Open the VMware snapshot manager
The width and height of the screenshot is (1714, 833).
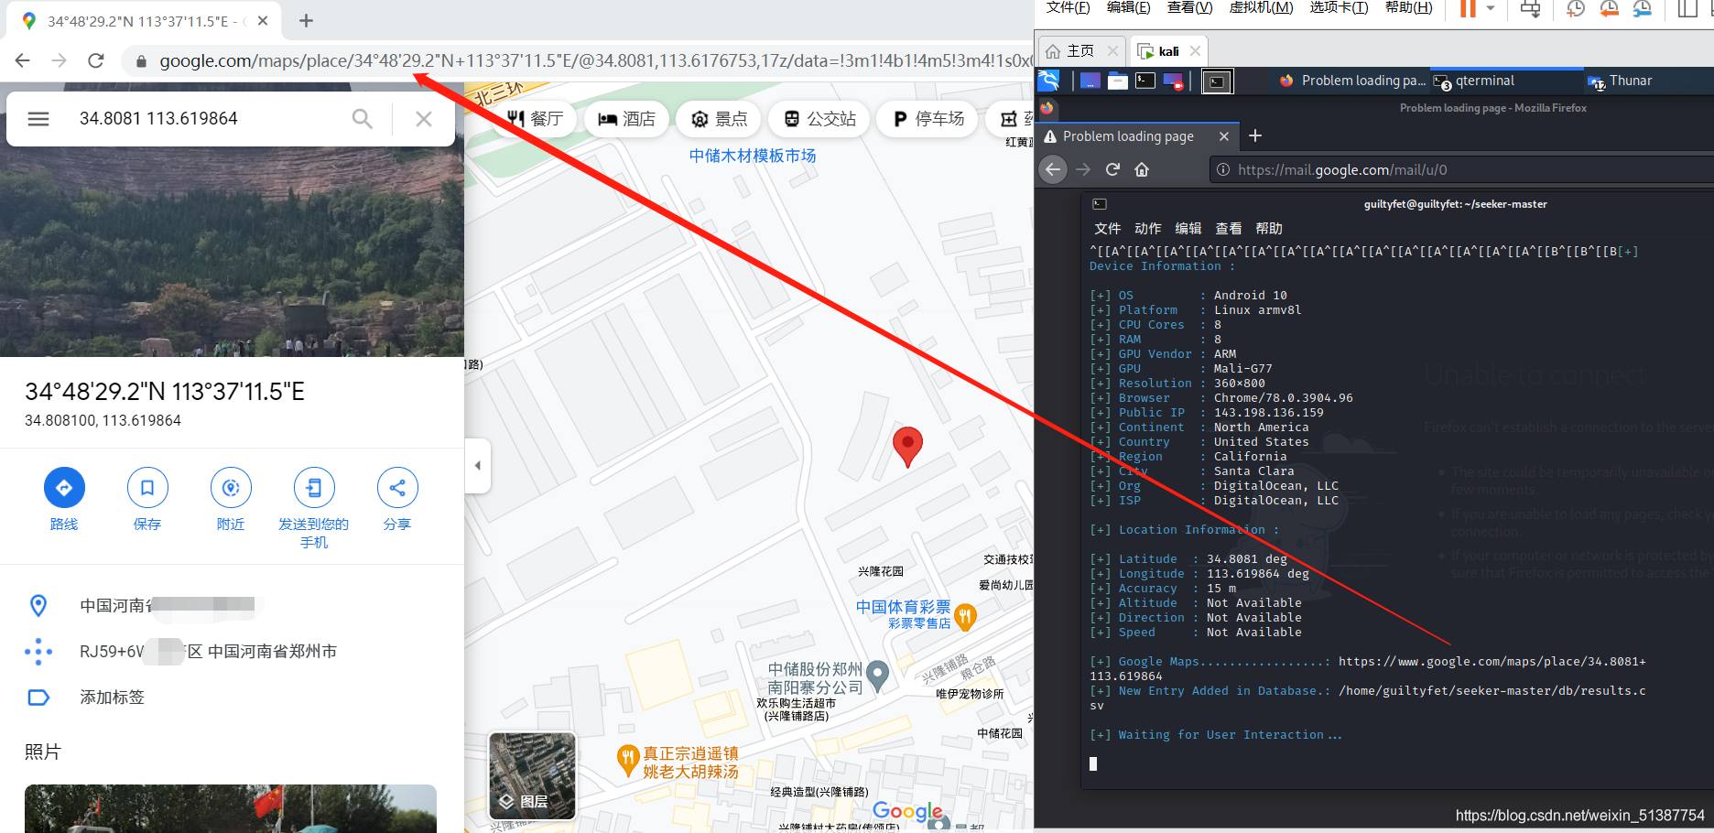pos(1643,8)
